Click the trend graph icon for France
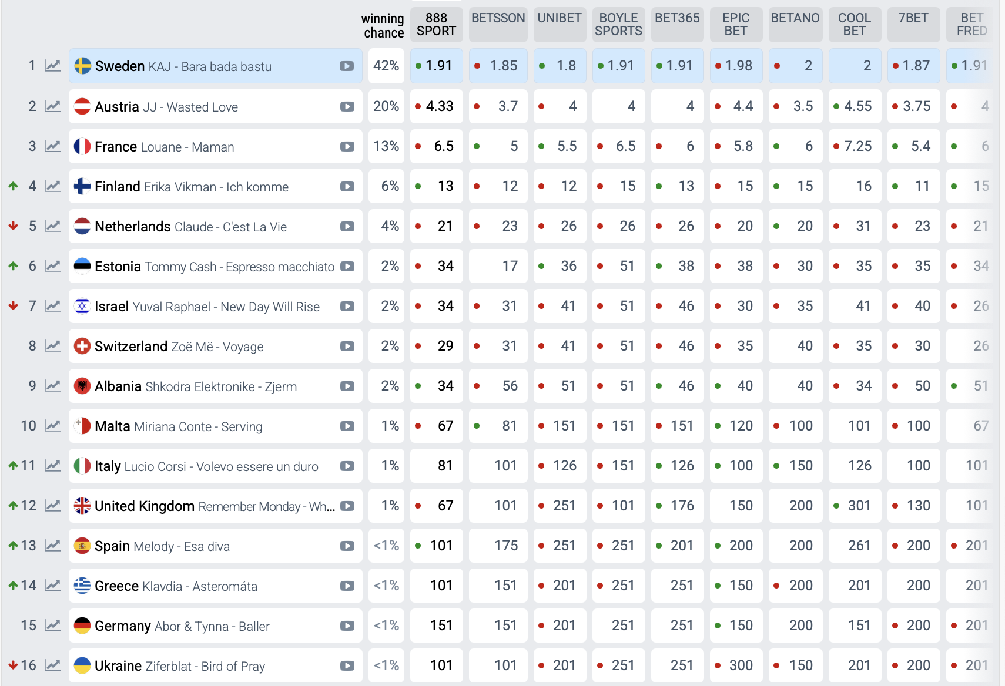1005x686 pixels. (x=53, y=146)
